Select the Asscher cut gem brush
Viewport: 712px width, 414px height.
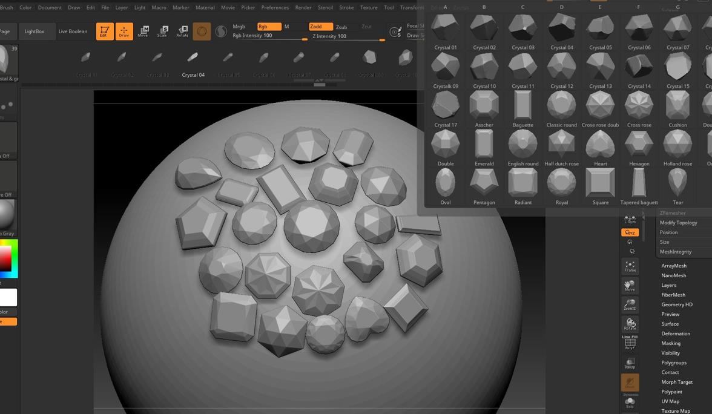pos(484,109)
